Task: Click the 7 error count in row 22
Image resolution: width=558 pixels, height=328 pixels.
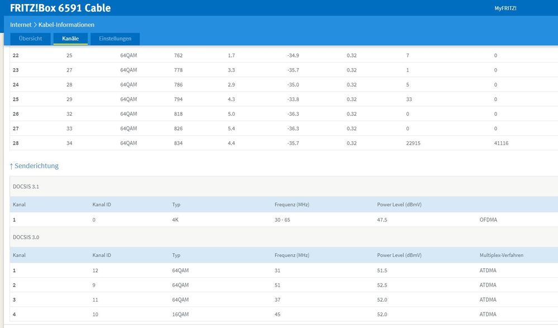Action: 407,55
